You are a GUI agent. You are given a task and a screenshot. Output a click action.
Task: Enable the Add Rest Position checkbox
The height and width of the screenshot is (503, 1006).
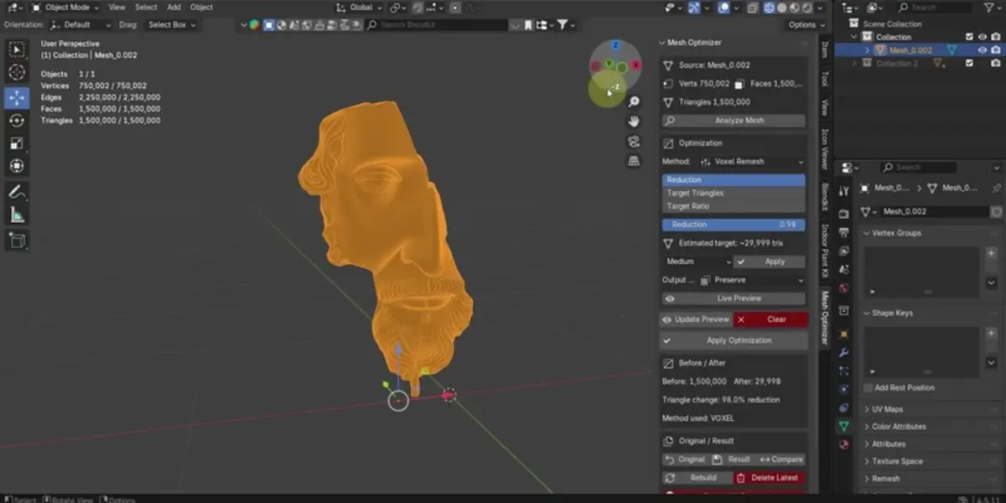click(x=869, y=388)
